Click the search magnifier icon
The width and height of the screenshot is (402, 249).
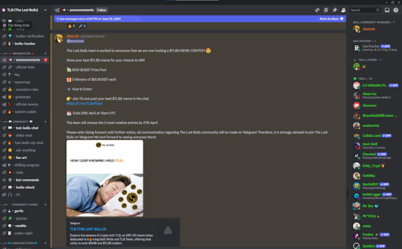378,10
